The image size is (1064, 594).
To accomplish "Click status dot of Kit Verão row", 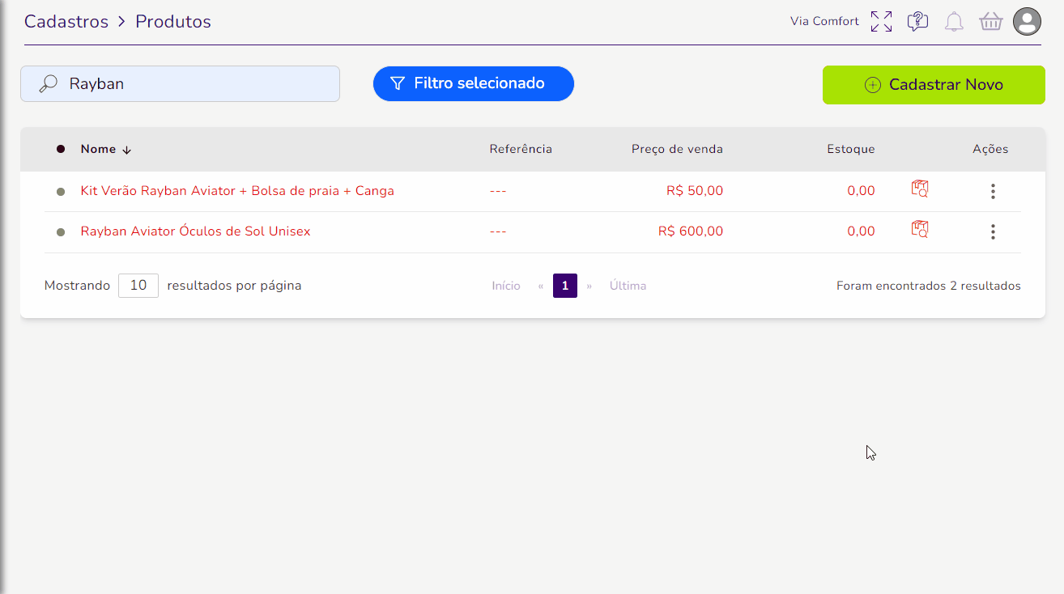I will point(61,192).
